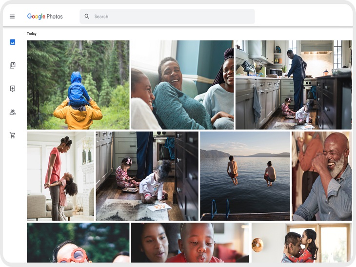Click the Today date heading
This screenshot has width=356, height=267.
32,34
